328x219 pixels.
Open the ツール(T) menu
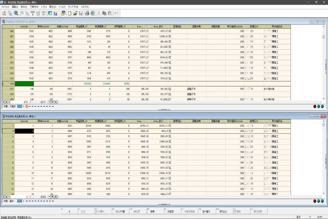(x=62, y=7)
